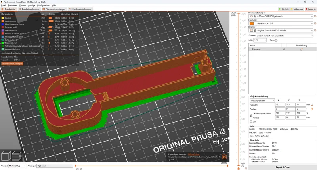Switch to sliced layers preview icon
The width and height of the screenshot is (317, 170).
(x=17, y=156)
